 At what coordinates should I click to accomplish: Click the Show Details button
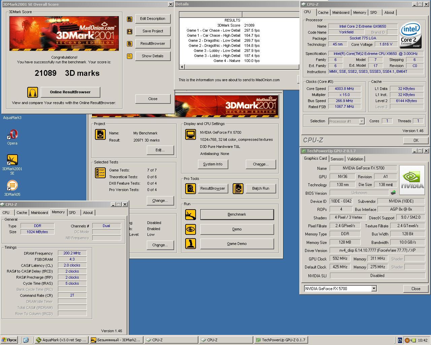153,56
